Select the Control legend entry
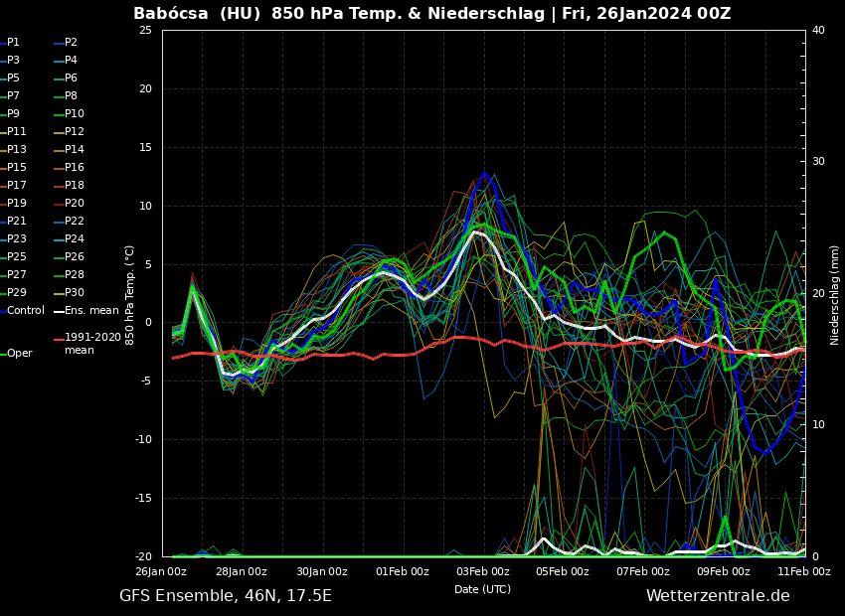Screen dimensions: 845x616 tap(26, 311)
